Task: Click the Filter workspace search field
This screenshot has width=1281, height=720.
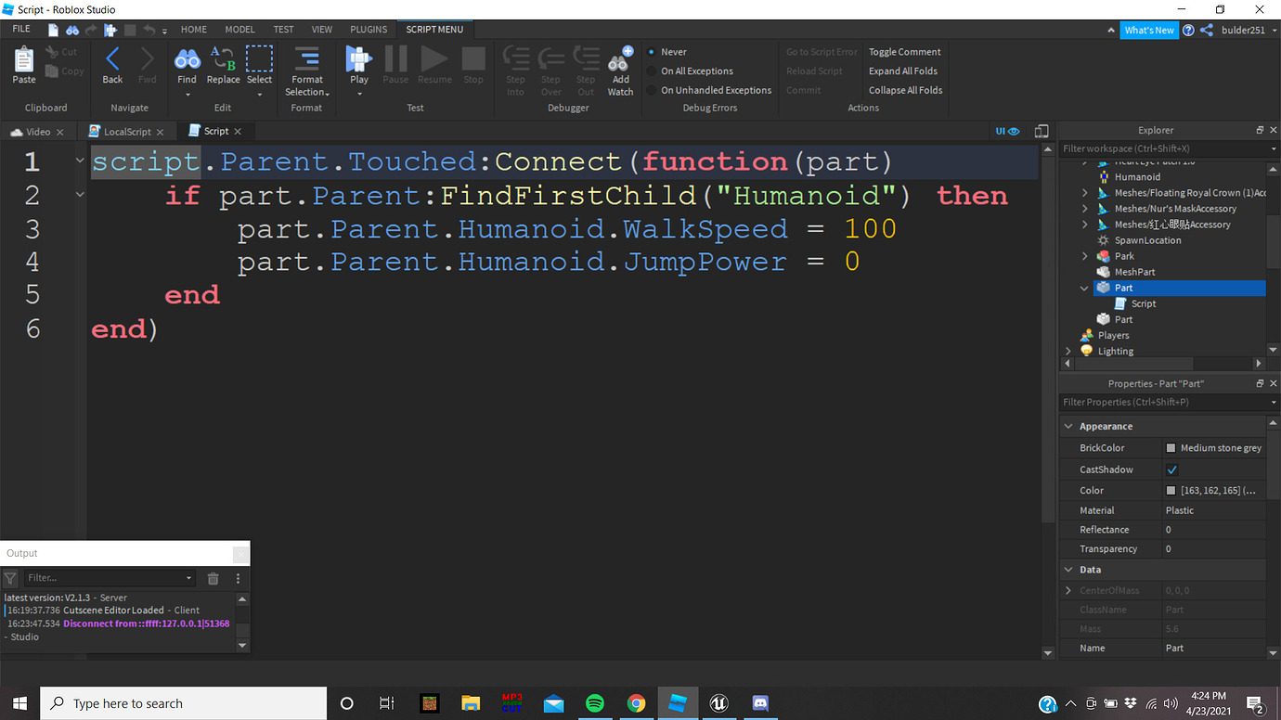Action: (x=1160, y=148)
